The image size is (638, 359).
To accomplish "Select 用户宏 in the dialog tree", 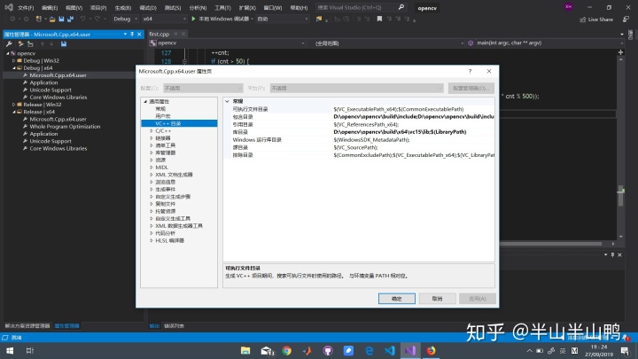I will (x=163, y=116).
